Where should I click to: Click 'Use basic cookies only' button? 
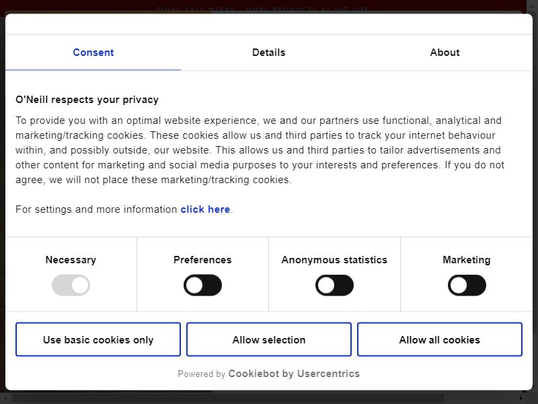point(98,339)
